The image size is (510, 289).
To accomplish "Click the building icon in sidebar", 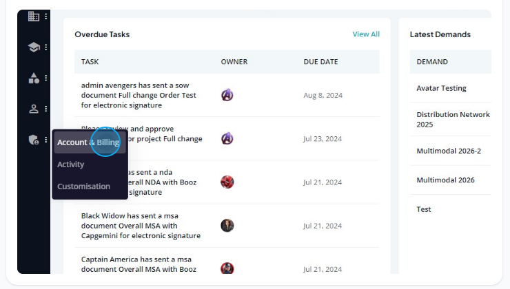I will click(33, 16).
